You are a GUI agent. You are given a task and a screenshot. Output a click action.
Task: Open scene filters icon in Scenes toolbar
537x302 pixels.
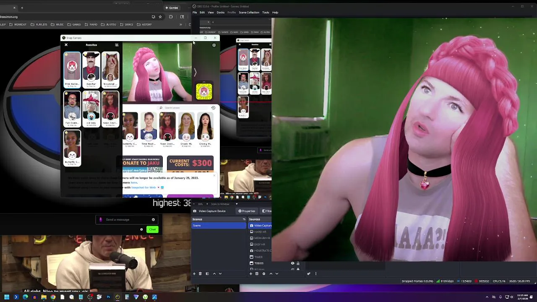(x=207, y=273)
